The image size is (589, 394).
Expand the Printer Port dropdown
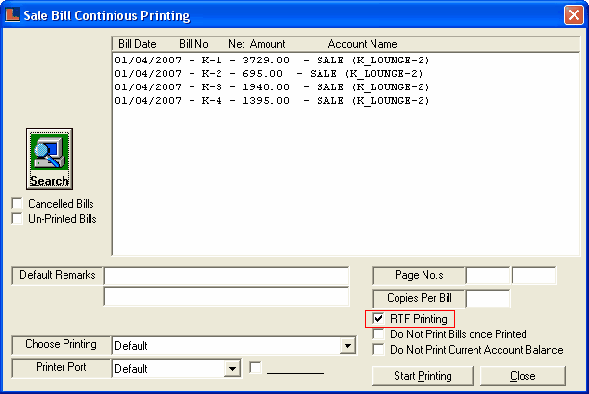232,369
